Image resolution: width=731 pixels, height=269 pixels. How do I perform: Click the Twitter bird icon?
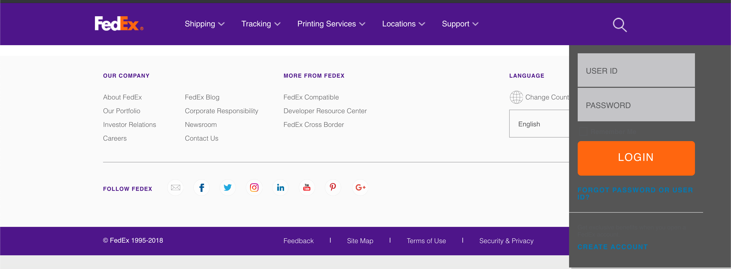[228, 187]
